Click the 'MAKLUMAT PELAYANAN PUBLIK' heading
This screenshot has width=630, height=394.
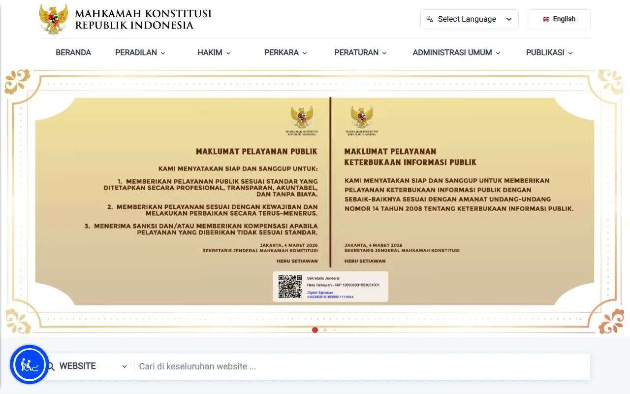click(x=256, y=152)
